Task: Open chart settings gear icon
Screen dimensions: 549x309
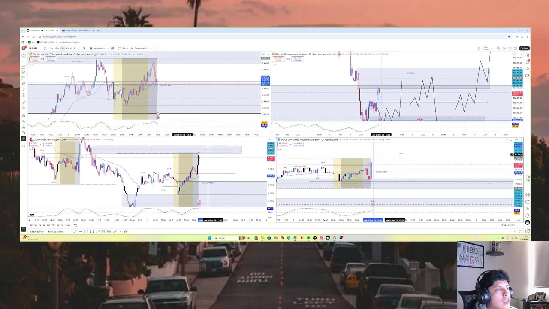Action: pyautogui.click(x=504, y=48)
